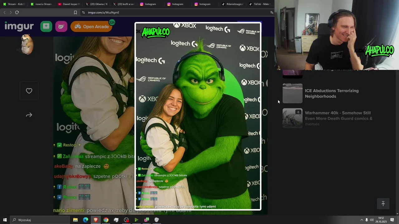Switch to the "TikTok - Make" tab
This screenshot has width=399, height=224.
coord(259,4)
